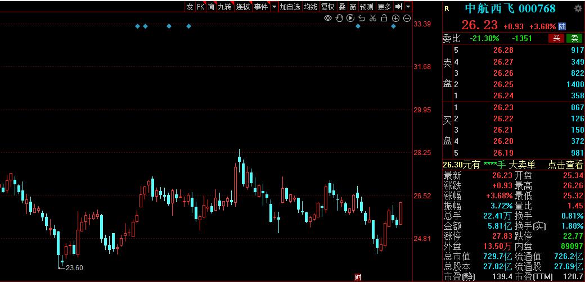Start chart replay with play icon

click(x=350, y=18)
